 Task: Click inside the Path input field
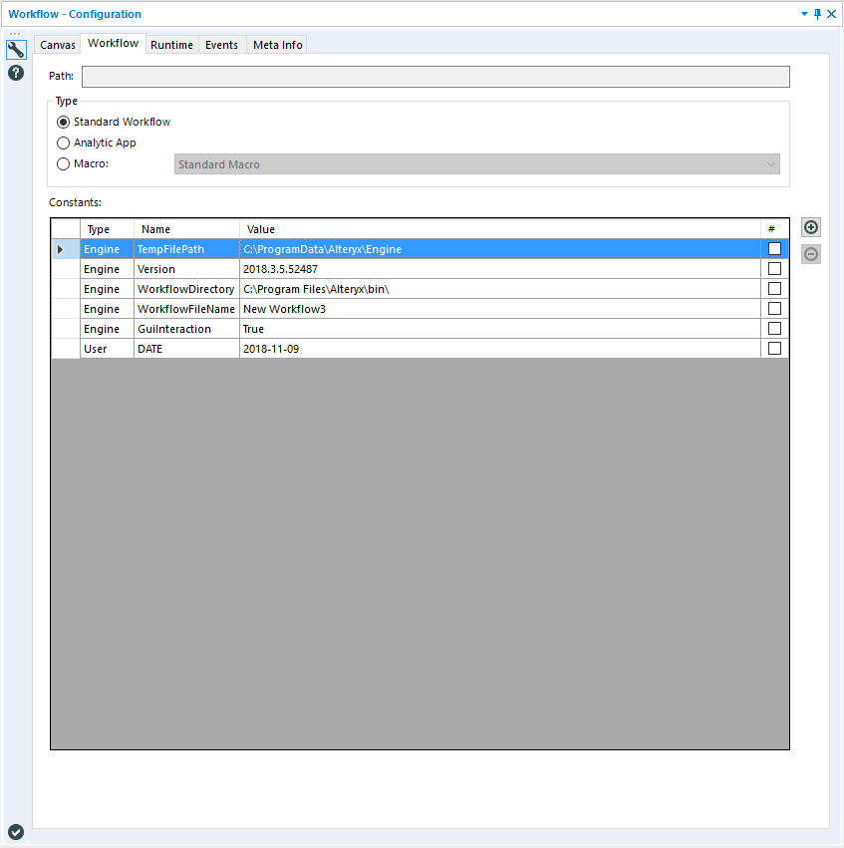click(x=435, y=76)
